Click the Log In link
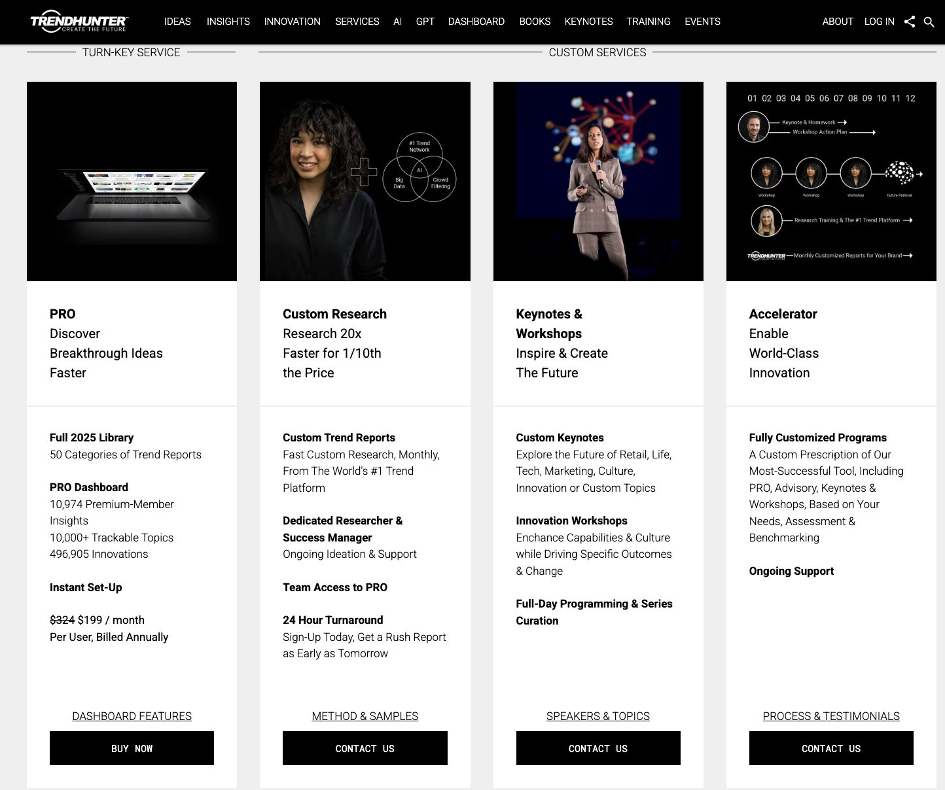This screenshot has width=945, height=790. tap(879, 22)
